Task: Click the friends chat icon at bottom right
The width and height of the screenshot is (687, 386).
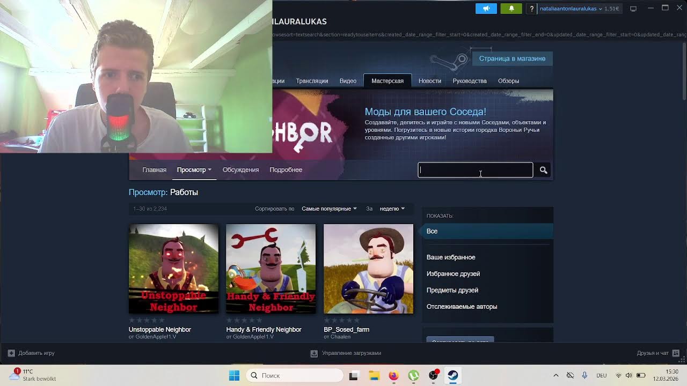Action: pyautogui.click(x=676, y=353)
